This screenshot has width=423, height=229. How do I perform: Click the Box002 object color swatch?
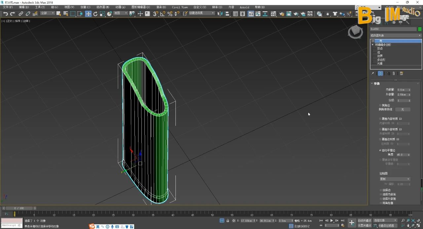pos(420,29)
